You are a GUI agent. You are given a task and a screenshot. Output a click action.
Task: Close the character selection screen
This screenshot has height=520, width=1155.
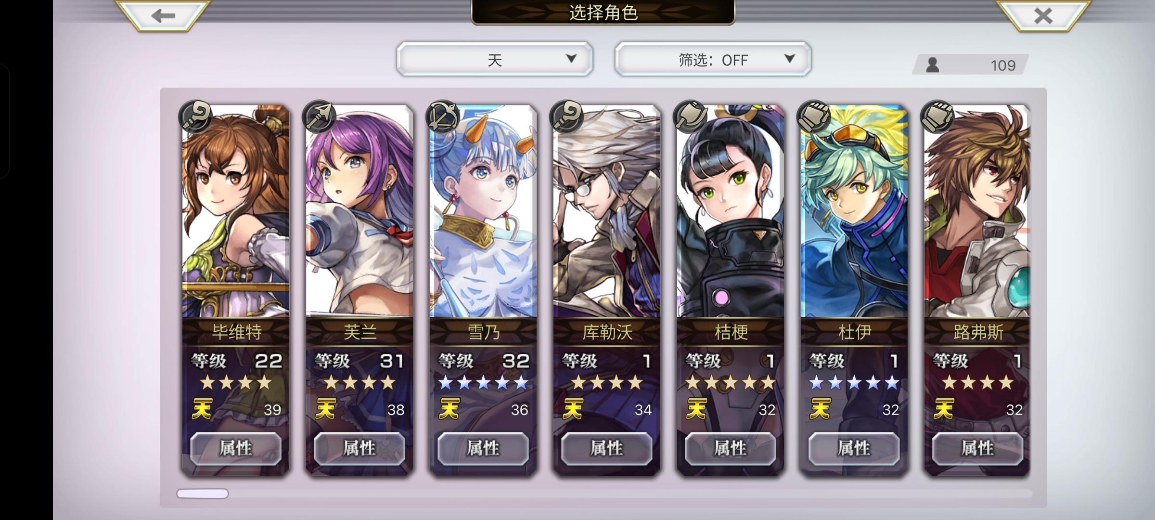tap(1043, 15)
